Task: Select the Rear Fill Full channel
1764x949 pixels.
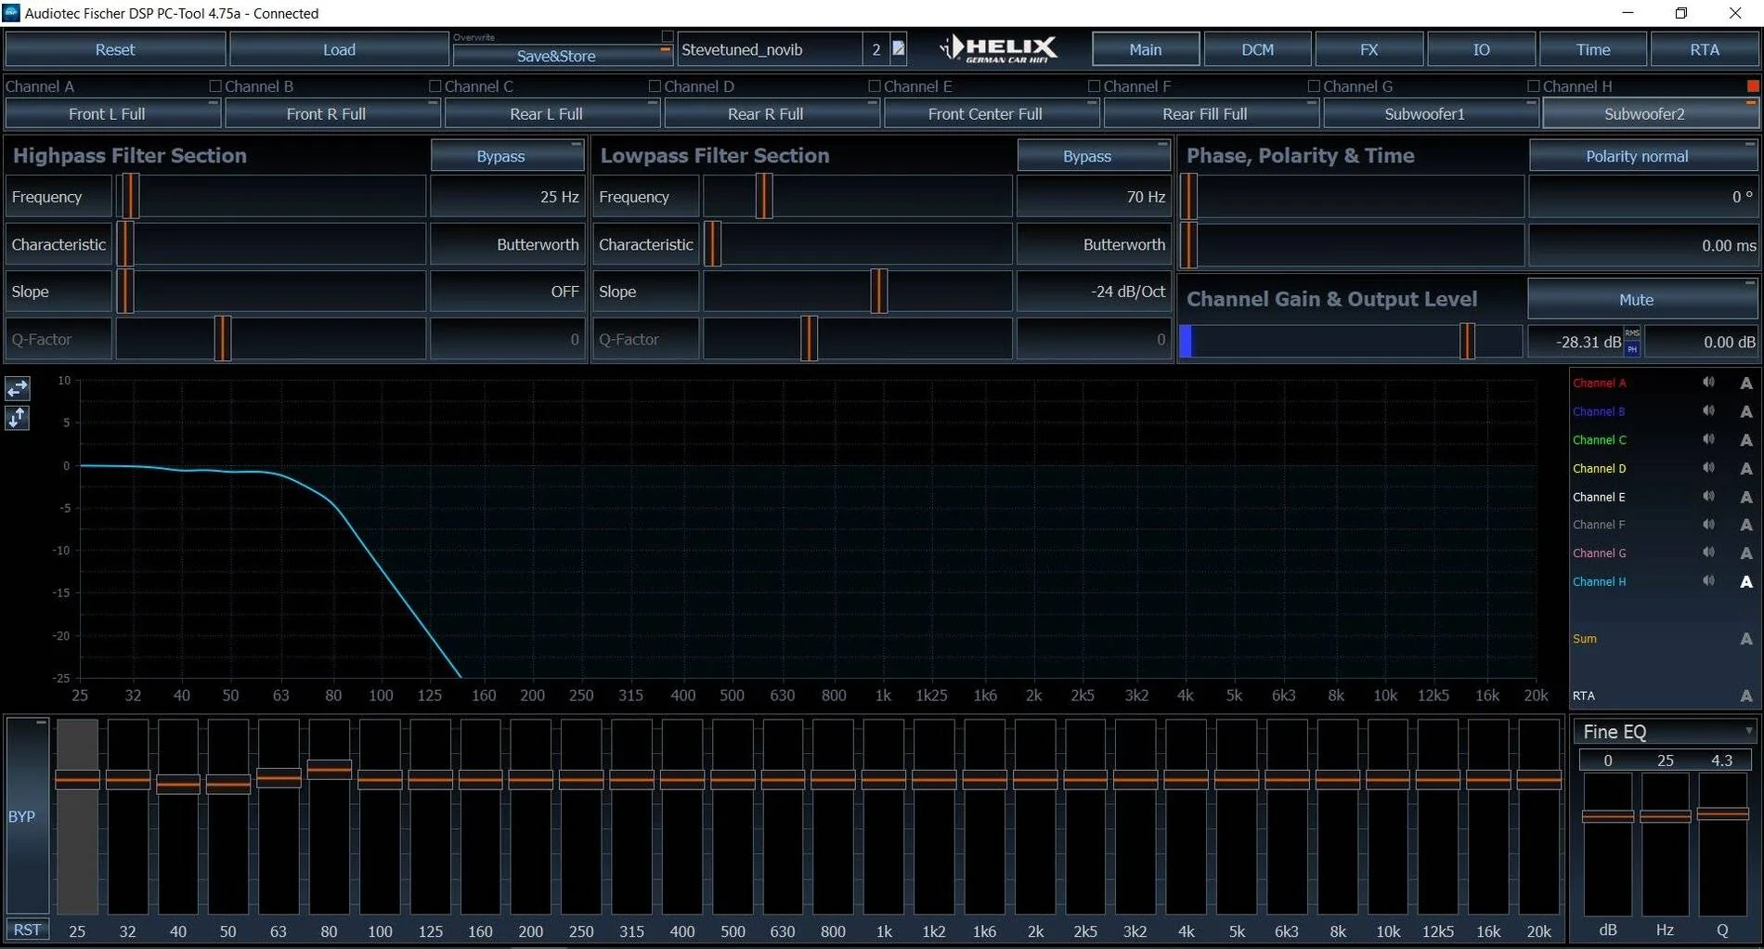Action: pos(1211,113)
